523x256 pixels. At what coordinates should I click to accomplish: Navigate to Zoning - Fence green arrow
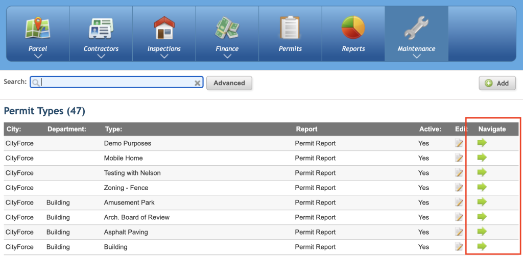[x=482, y=187]
